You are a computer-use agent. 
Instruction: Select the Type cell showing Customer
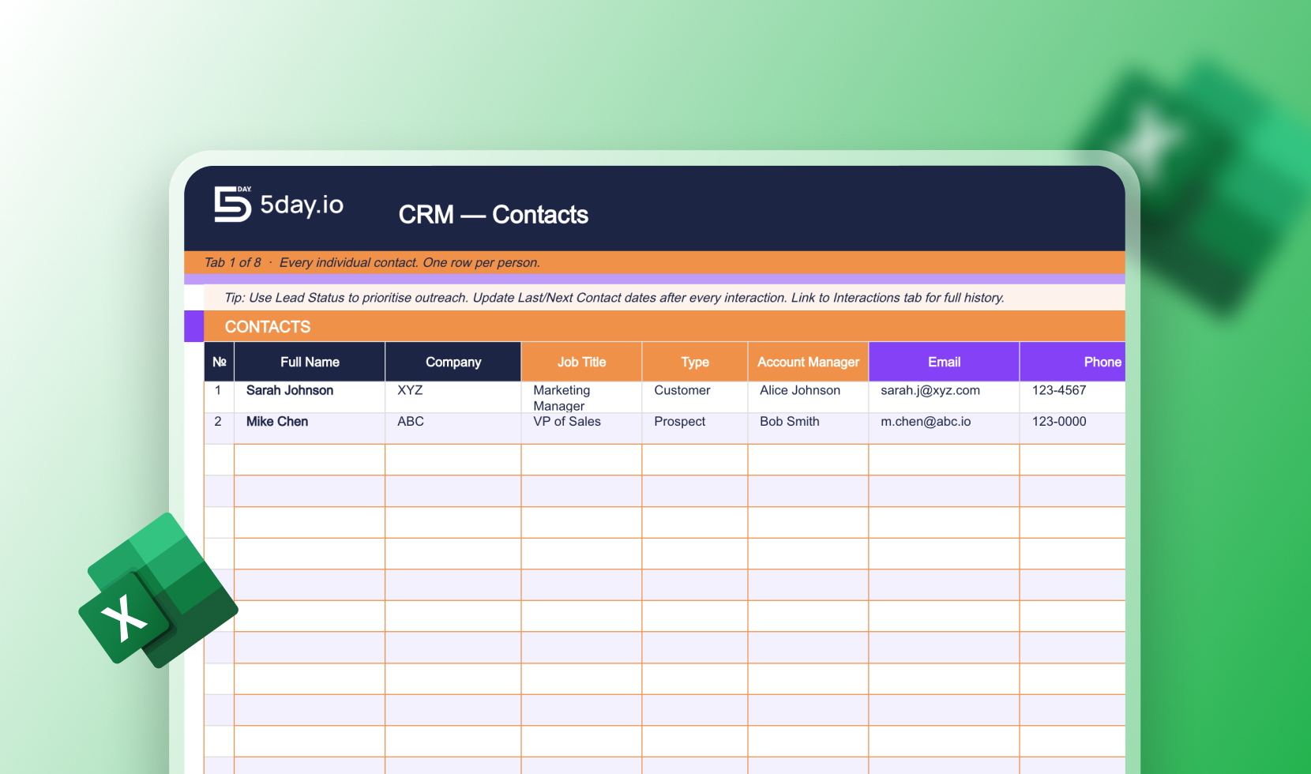click(x=682, y=390)
